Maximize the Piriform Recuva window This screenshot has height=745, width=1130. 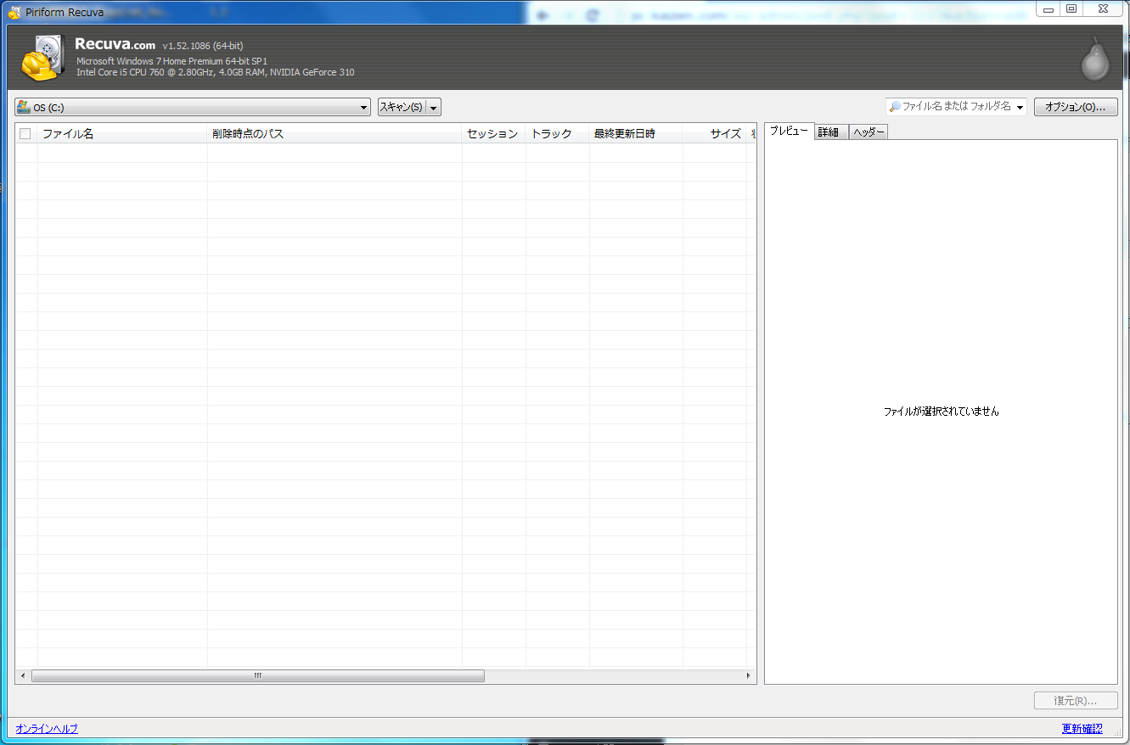pos(1071,8)
